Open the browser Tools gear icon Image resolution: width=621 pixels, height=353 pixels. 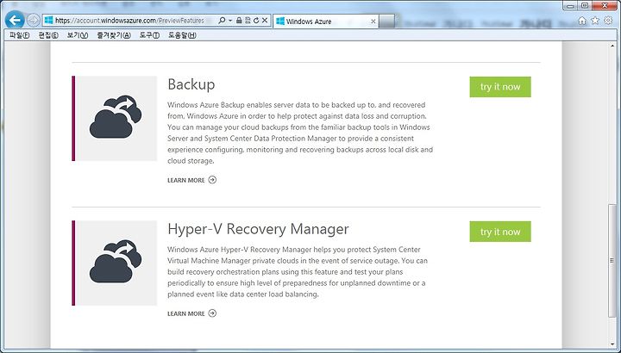pyautogui.click(x=609, y=21)
